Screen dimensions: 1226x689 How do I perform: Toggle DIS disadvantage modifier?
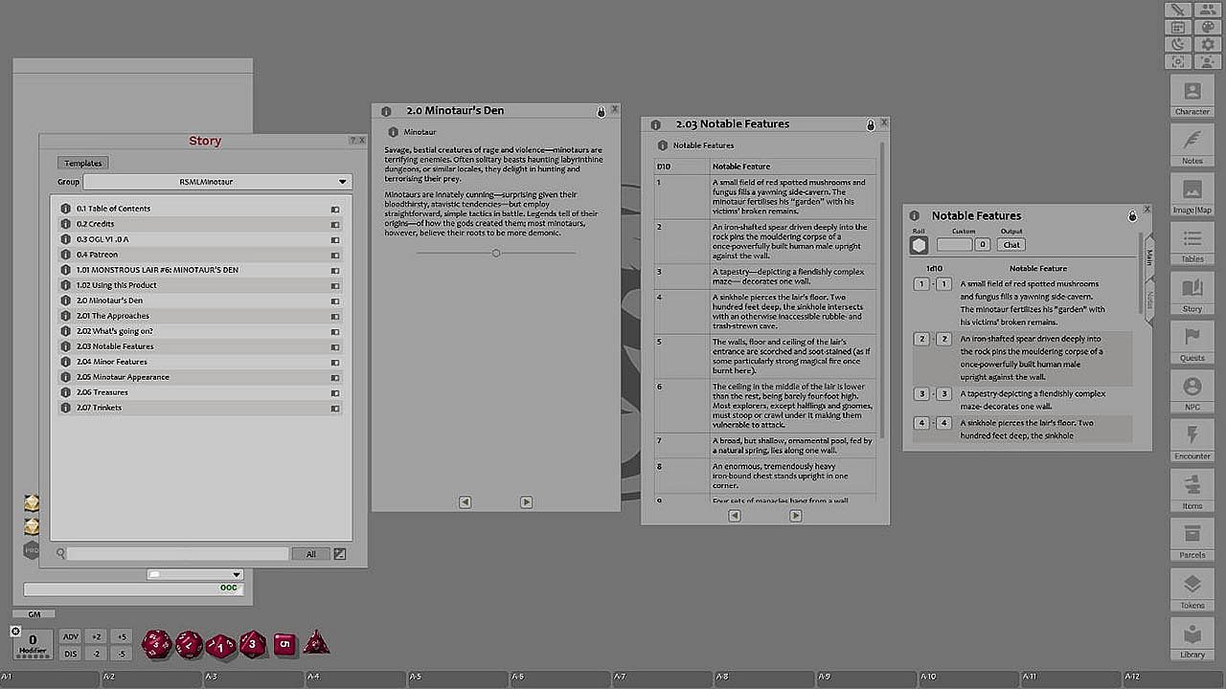pyautogui.click(x=71, y=654)
